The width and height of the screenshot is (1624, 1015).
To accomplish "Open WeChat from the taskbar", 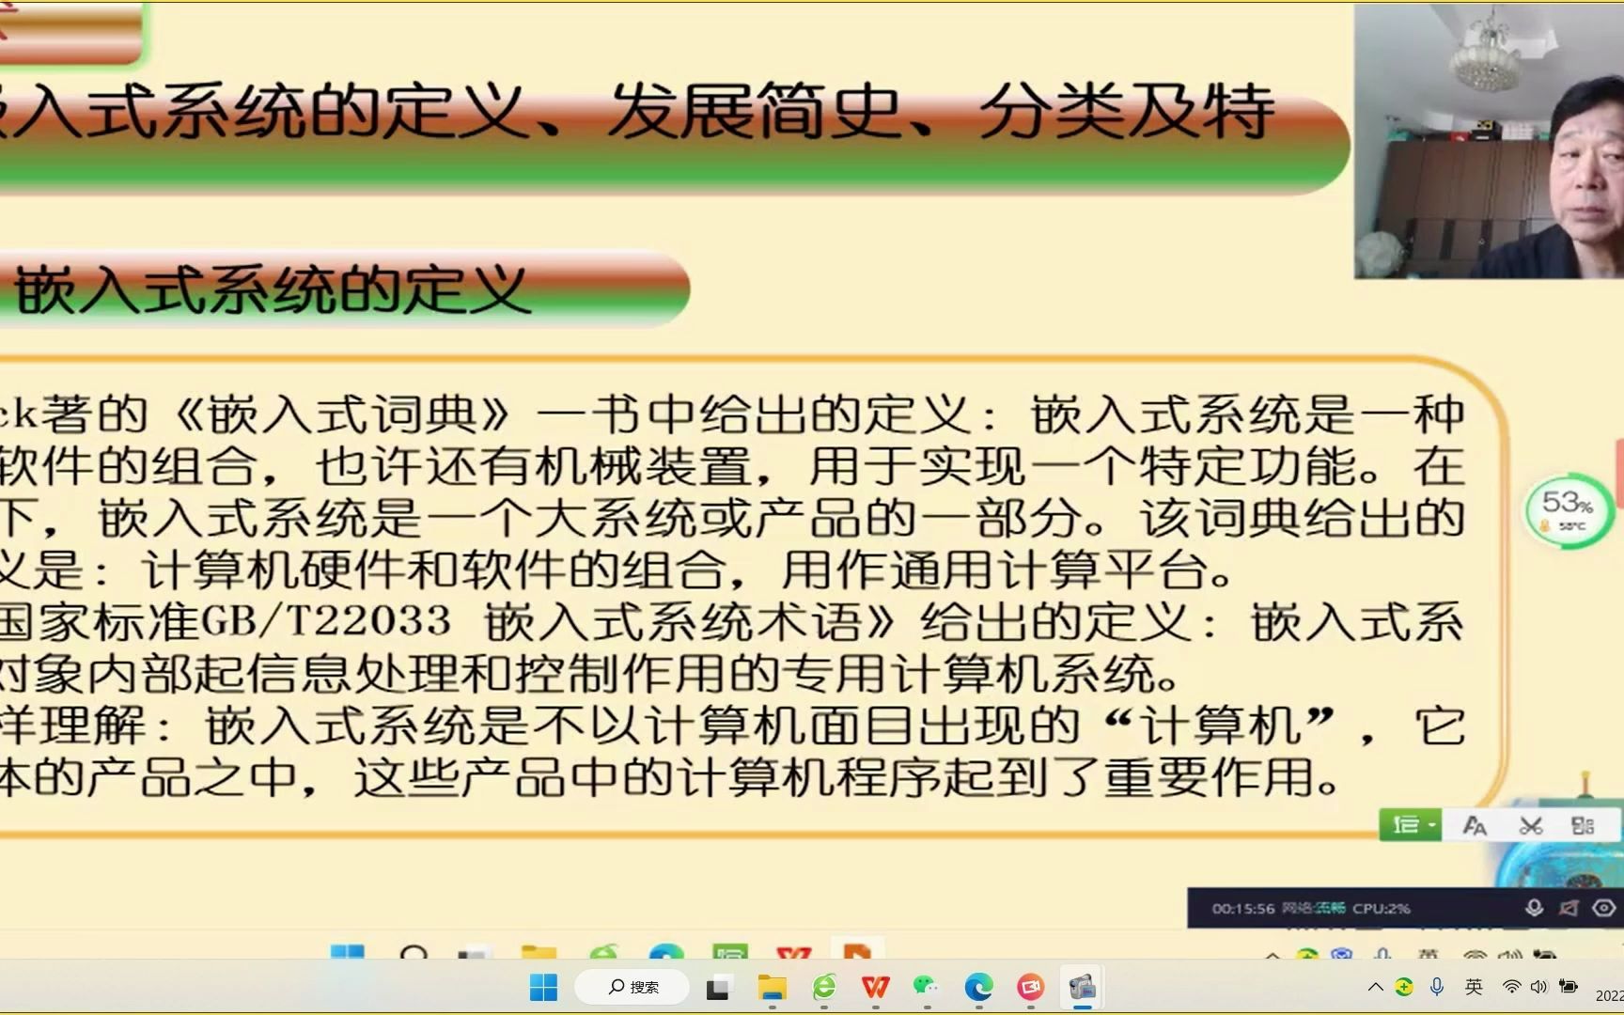I will pos(926,987).
